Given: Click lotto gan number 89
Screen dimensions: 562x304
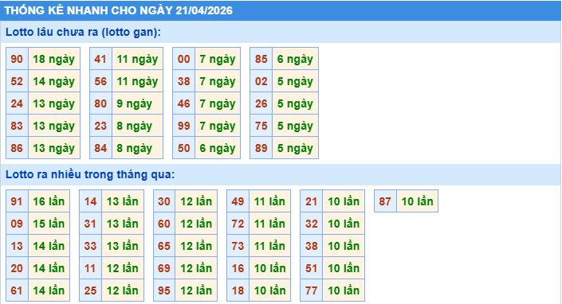Looking at the screenshot, I should (x=261, y=148).
